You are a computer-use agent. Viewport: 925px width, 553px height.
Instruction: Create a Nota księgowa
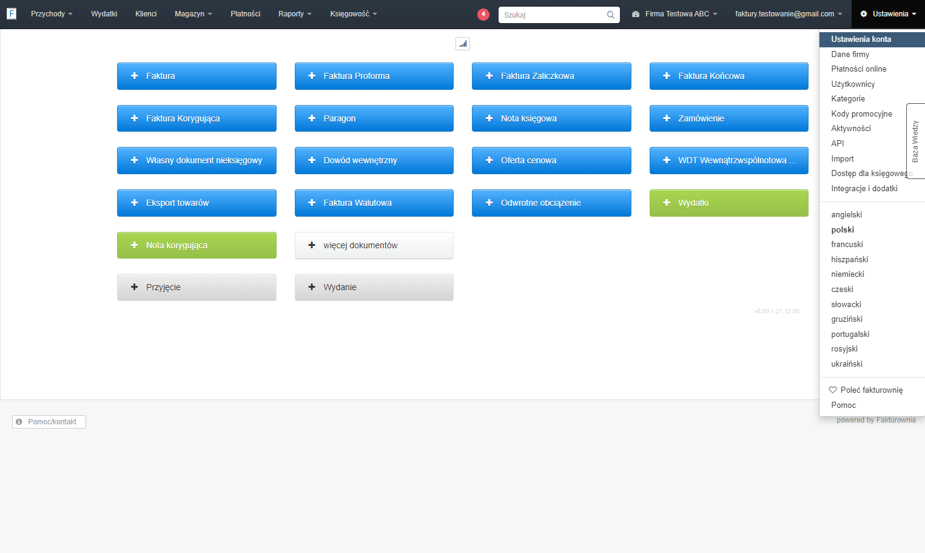551,118
